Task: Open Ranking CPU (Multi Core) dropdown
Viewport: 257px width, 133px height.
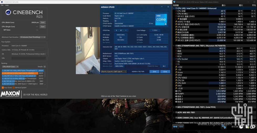Action: (x=10, y=67)
